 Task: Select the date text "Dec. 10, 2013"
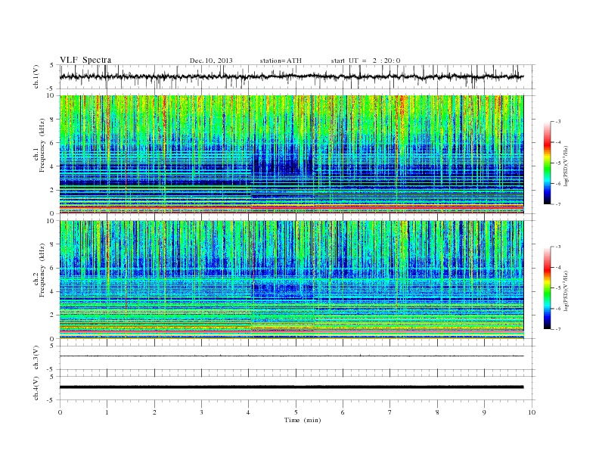[211, 61]
